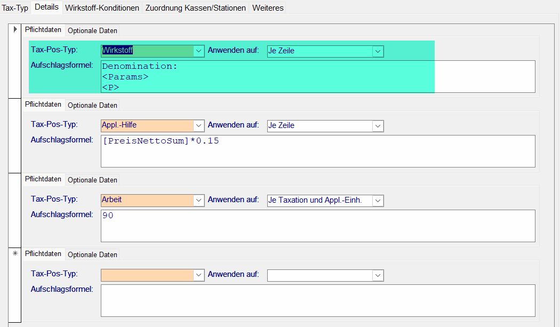Open the empty Anwenden auf dropdown
The width and height of the screenshot is (560, 327).
click(378, 275)
